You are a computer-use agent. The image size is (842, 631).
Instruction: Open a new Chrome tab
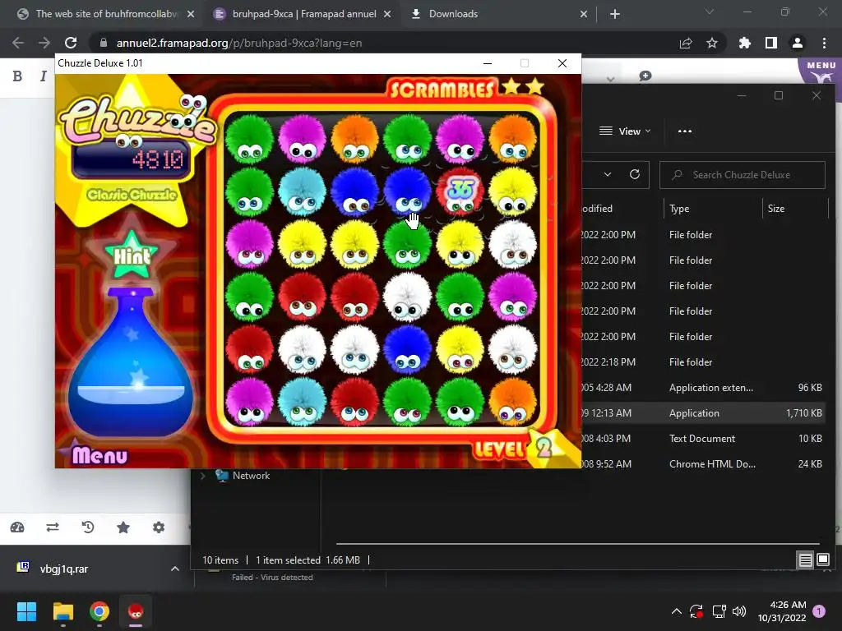click(615, 14)
